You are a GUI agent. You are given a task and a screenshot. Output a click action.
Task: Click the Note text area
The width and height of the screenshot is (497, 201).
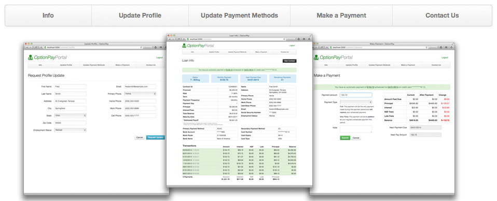[356, 129]
